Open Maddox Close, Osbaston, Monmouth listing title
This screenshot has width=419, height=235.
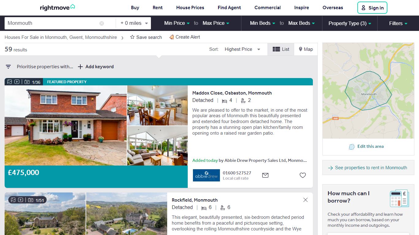click(x=232, y=93)
